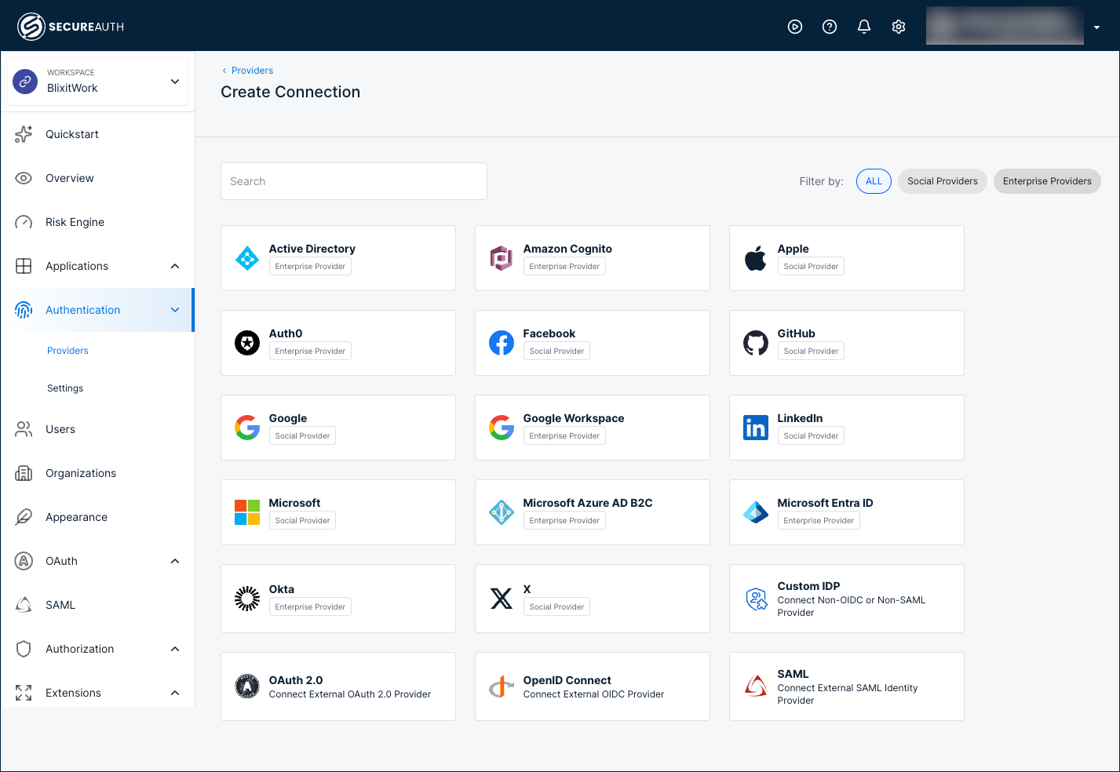
Task: Filter by Enterprise Providers
Action: tap(1047, 181)
